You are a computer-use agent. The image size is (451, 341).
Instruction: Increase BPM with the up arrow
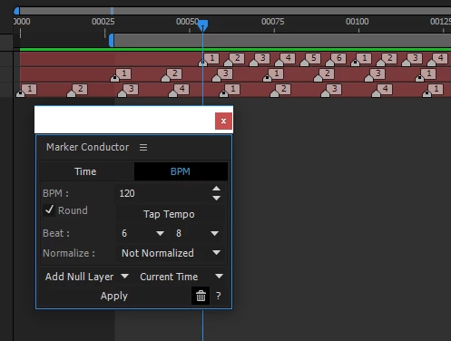tap(216, 189)
